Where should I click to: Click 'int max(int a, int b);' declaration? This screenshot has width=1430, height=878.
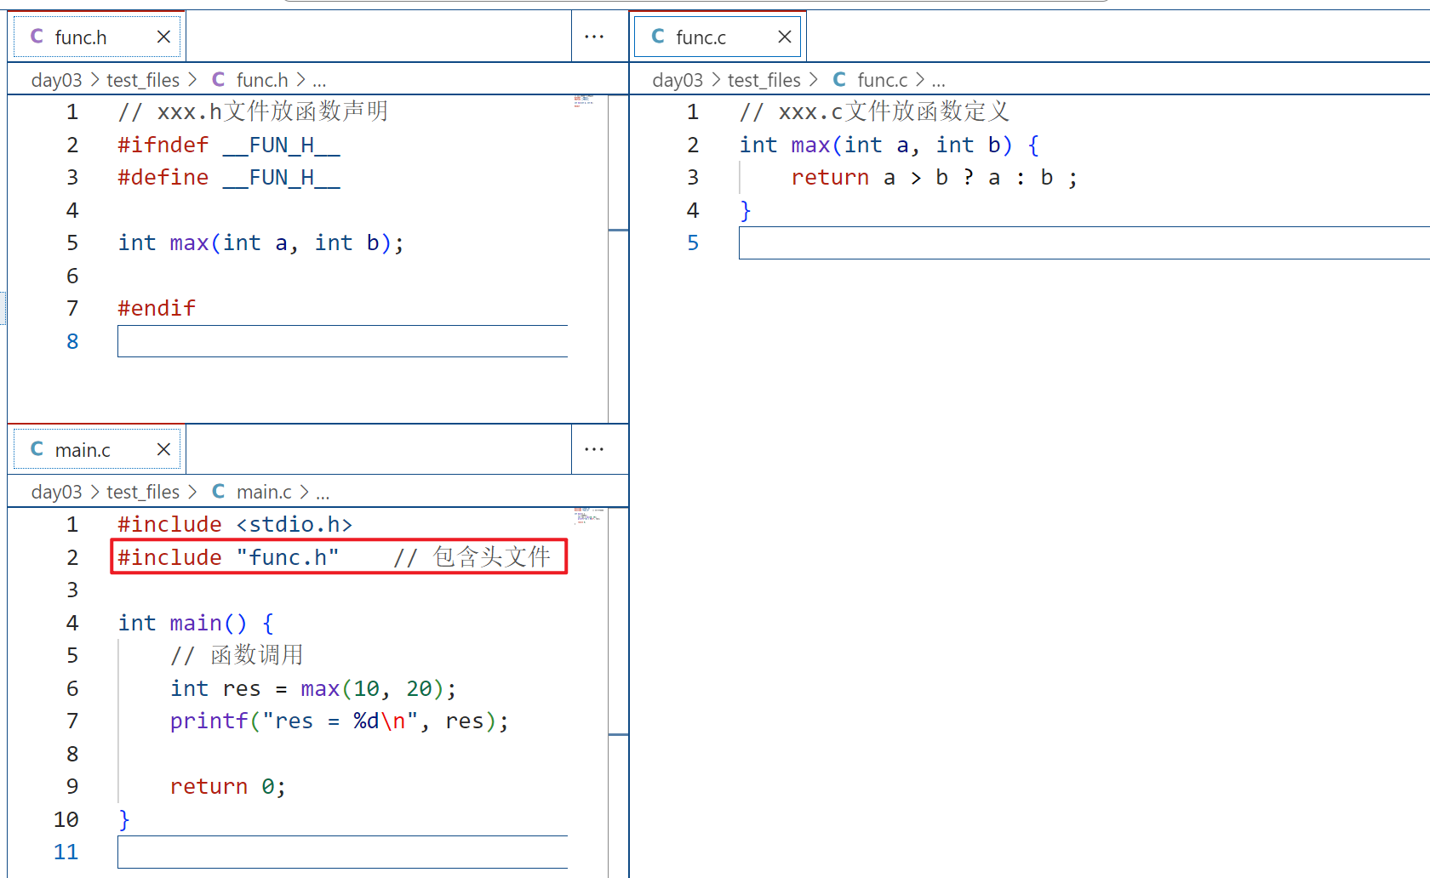261,242
